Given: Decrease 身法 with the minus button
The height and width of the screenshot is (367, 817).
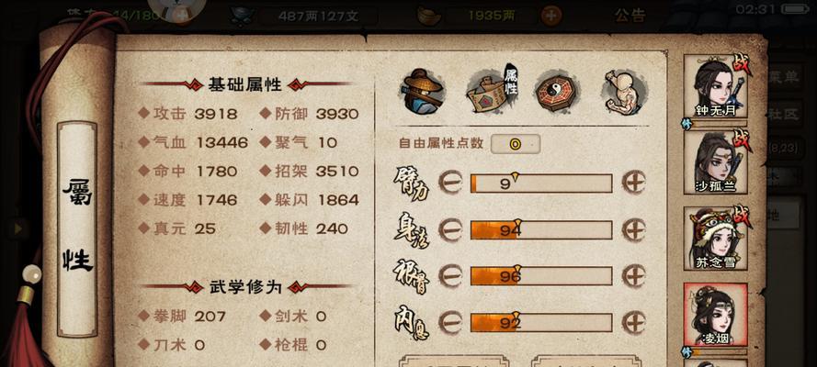Looking at the screenshot, I should pos(450,229).
